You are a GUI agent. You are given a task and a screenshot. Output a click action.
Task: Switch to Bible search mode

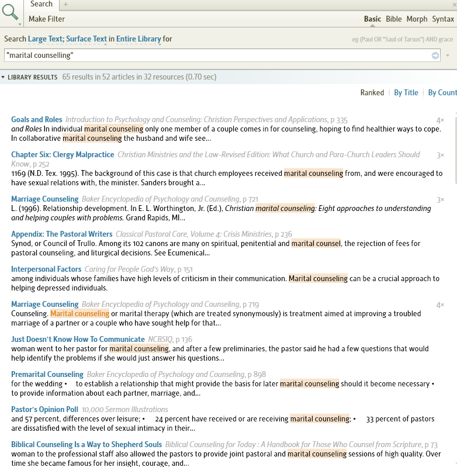click(393, 19)
